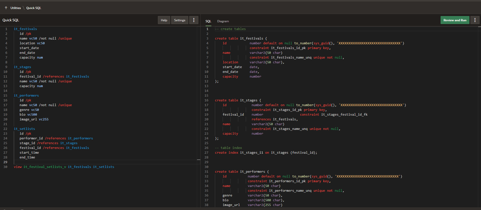Click the '-- create tables' comment in SQL output
Viewport: 481px width, 210px height.
tap(230, 29)
